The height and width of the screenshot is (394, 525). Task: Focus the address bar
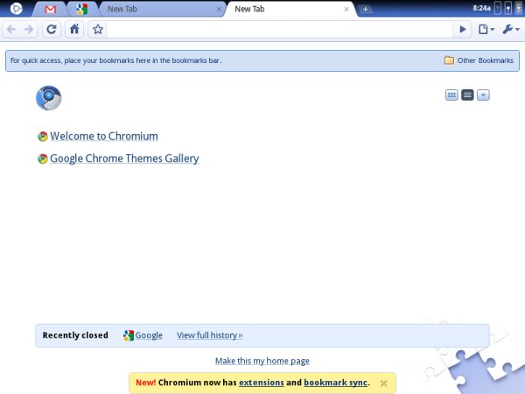280,30
